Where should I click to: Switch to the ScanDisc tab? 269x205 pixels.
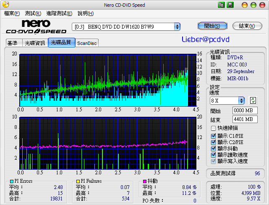87,43
